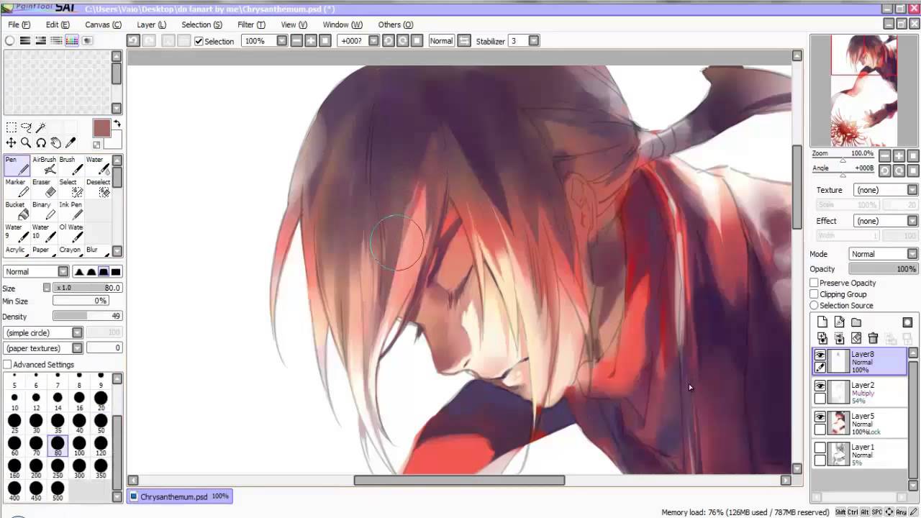Hide Layer2 with its eye icon

pos(820,386)
